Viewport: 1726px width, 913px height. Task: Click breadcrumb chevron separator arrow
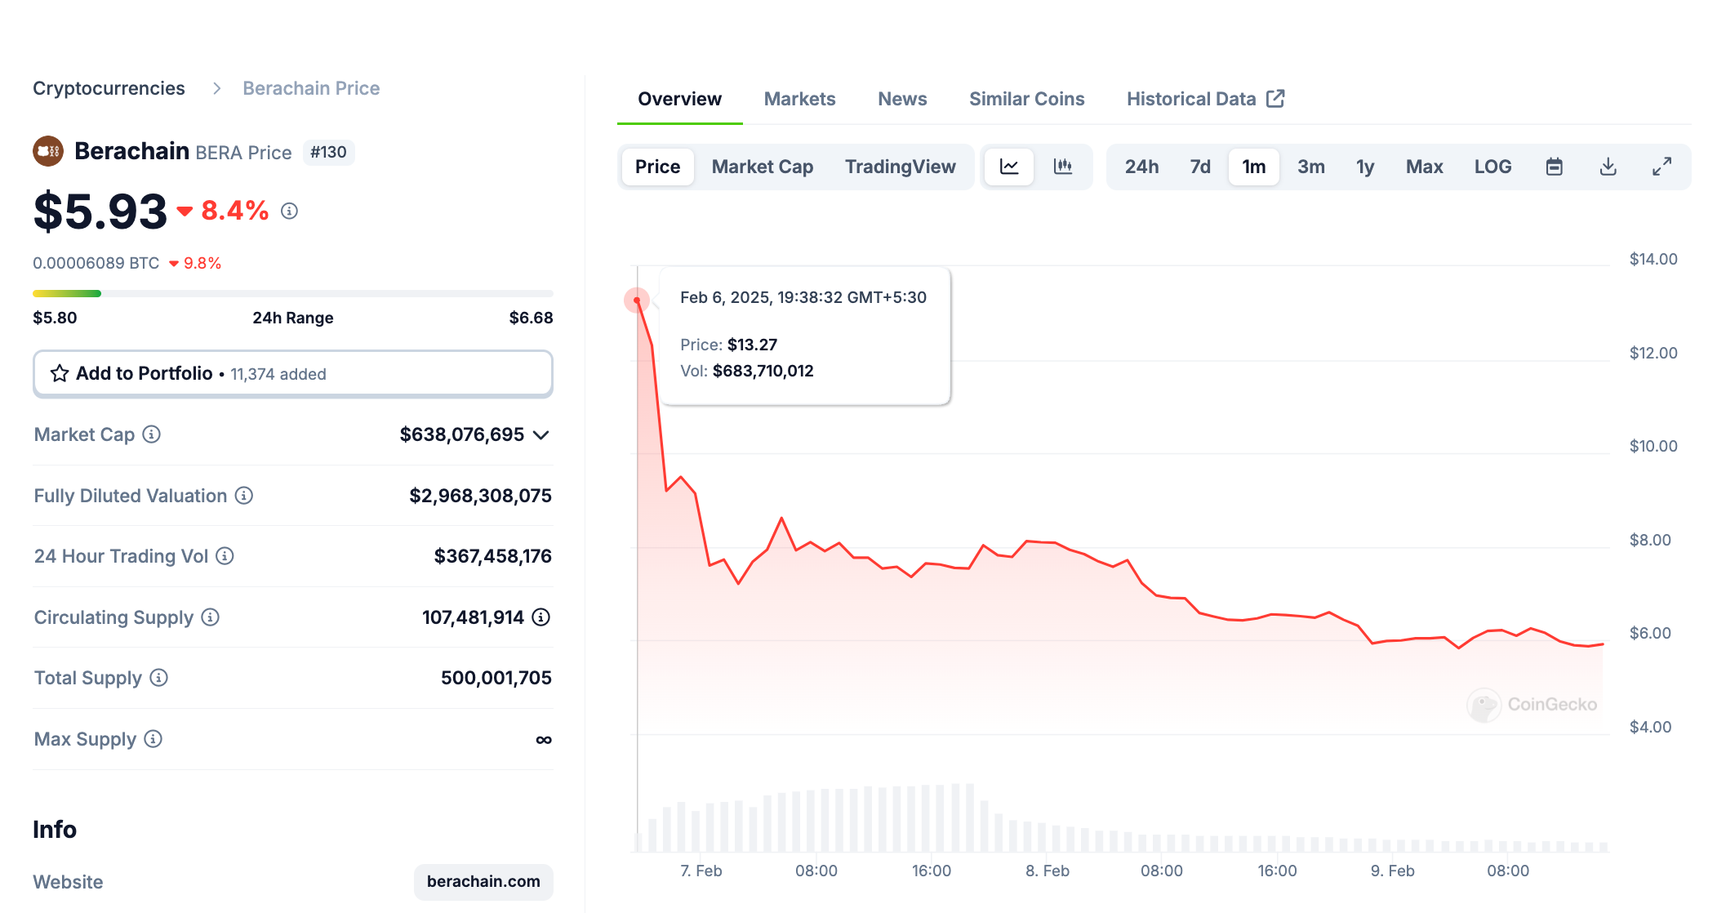216,88
